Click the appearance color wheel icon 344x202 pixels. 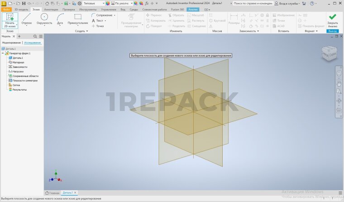(108, 3)
